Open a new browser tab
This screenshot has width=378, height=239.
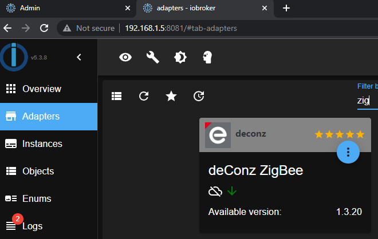click(286, 8)
